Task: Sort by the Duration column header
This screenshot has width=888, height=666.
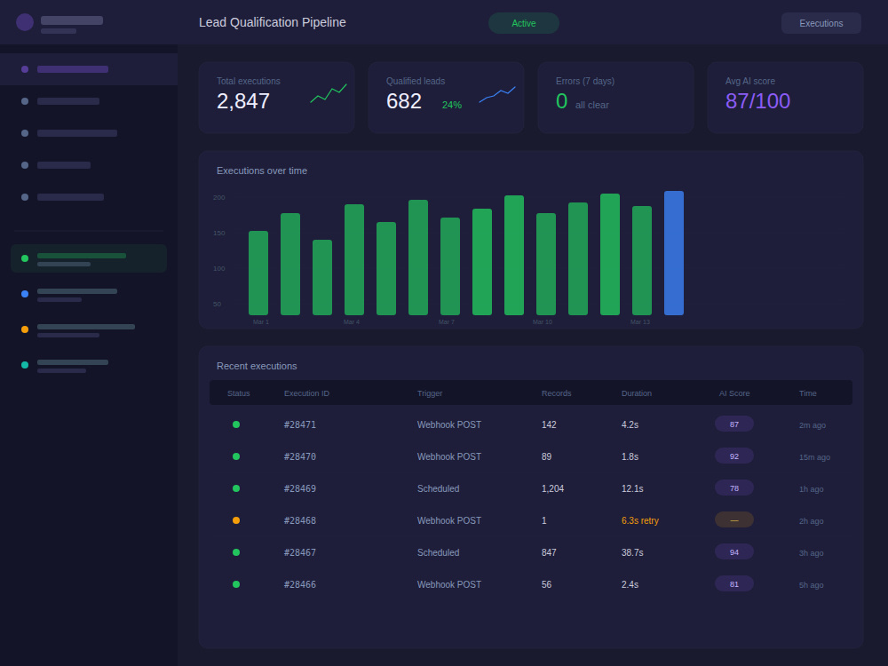Action: point(637,393)
